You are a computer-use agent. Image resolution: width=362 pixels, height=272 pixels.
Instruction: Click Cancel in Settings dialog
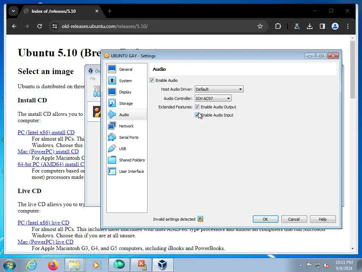pyautogui.click(x=294, y=219)
